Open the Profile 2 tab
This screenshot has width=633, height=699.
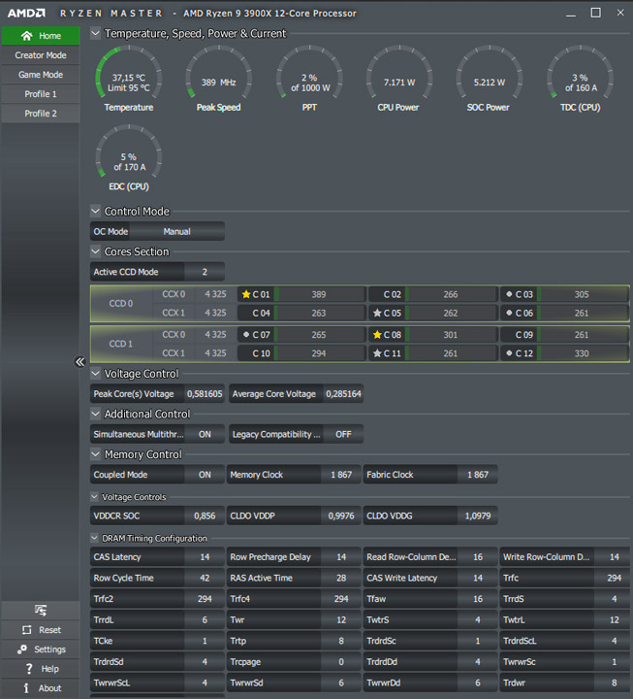[41, 114]
